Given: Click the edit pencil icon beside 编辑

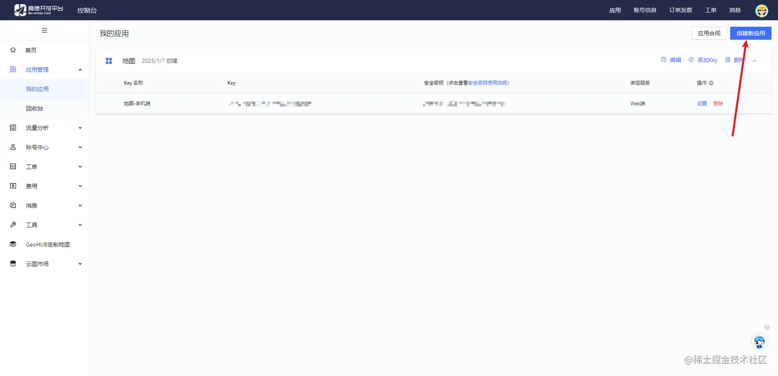Looking at the screenshot, I should click(663, 60).
